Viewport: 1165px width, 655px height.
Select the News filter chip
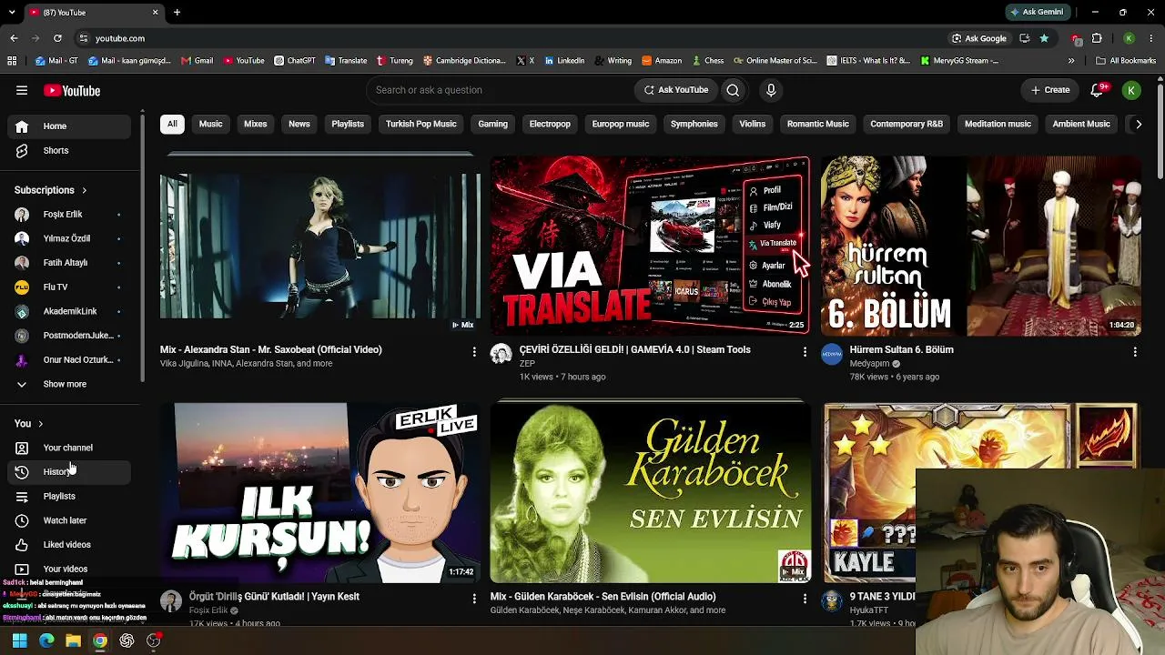click(299, 124)
